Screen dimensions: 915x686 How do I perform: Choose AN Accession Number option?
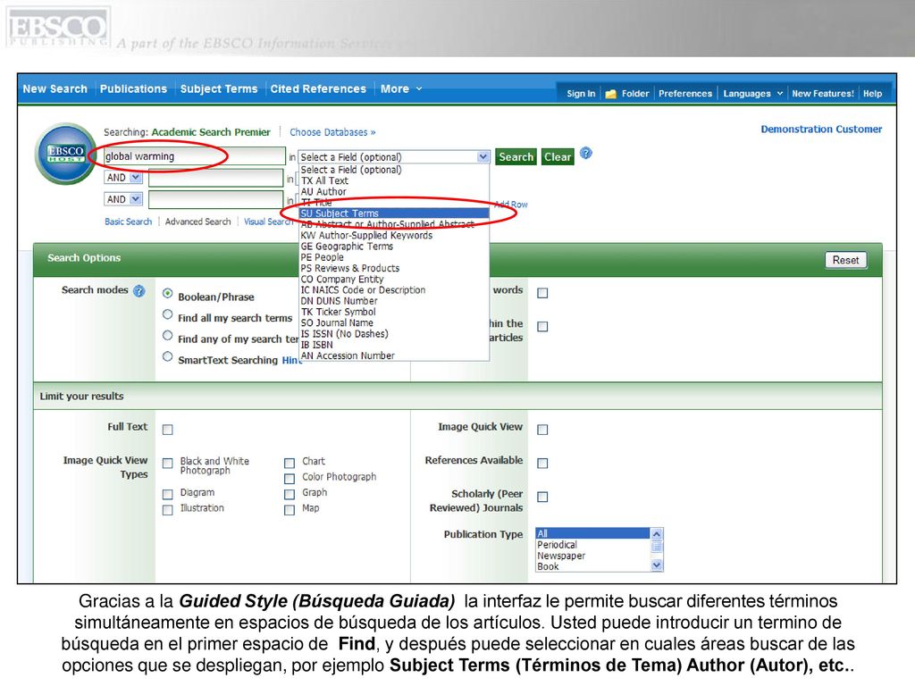tap(394, 356)
